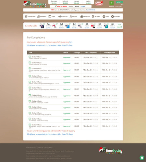Click task icon in CPX Research Survey row

[30, 113]
